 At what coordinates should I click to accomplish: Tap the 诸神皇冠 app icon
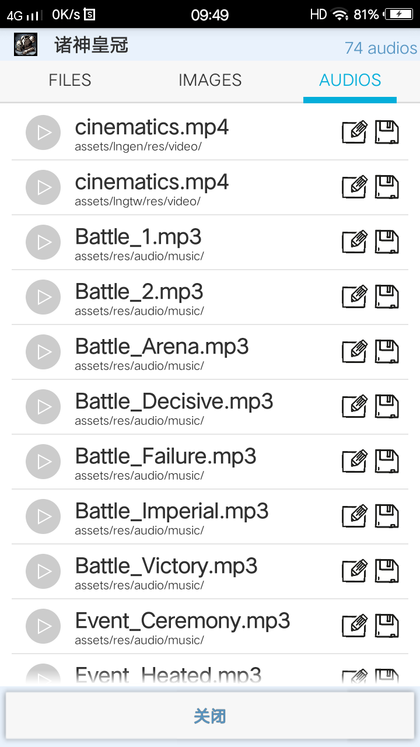pos(26,45)
